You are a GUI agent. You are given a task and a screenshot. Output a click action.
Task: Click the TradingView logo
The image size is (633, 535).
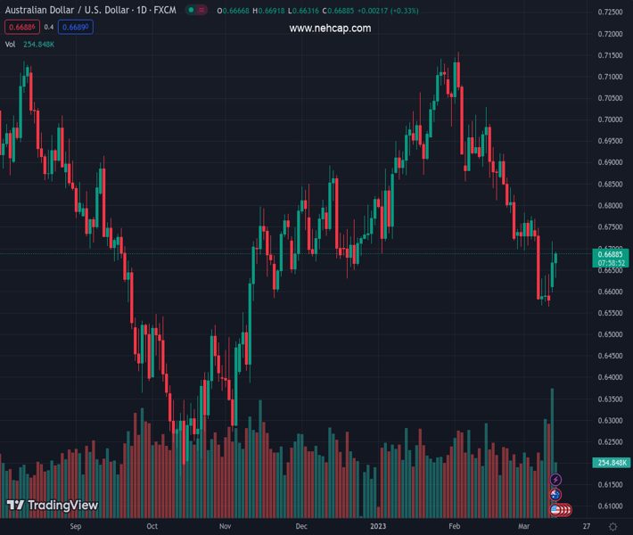click(x=53, y=506)
